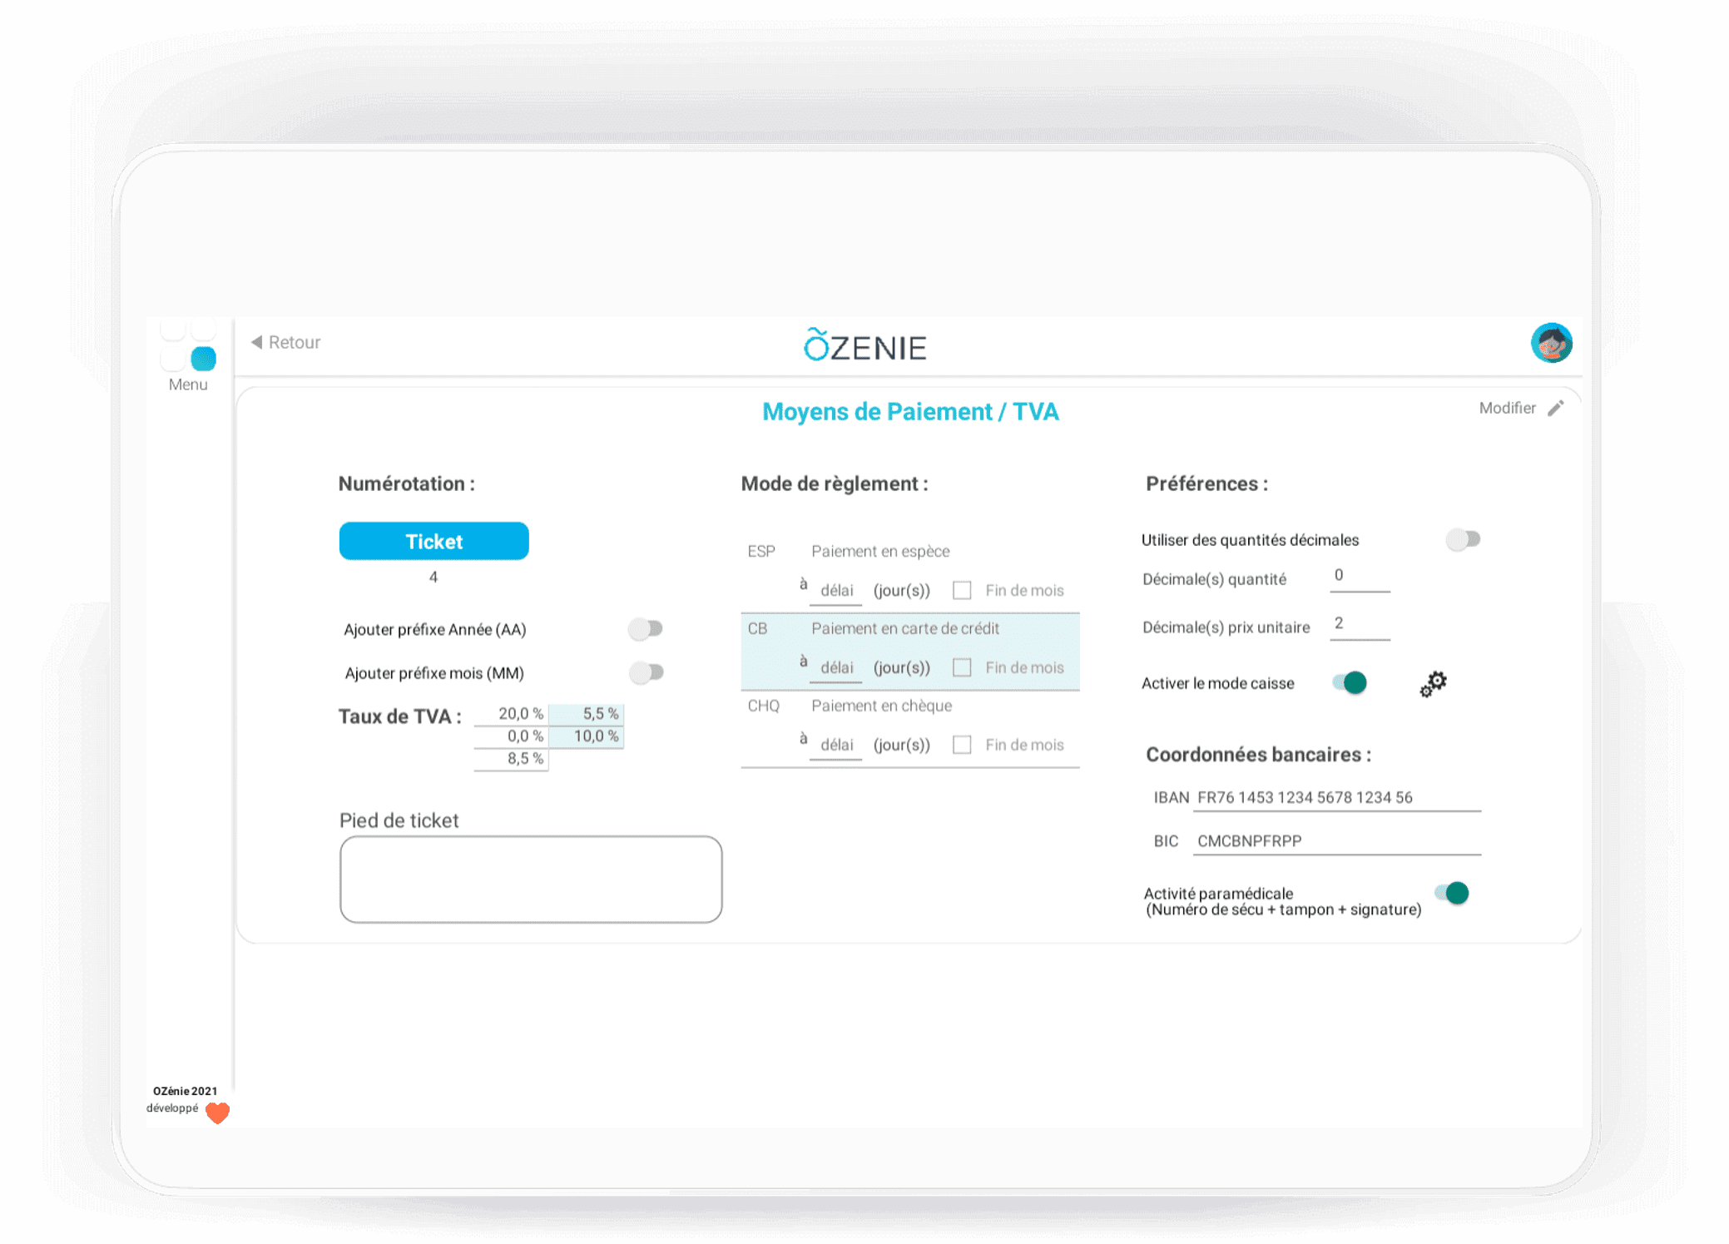Disable Activer le mode caisse

tap(1350, 683)
